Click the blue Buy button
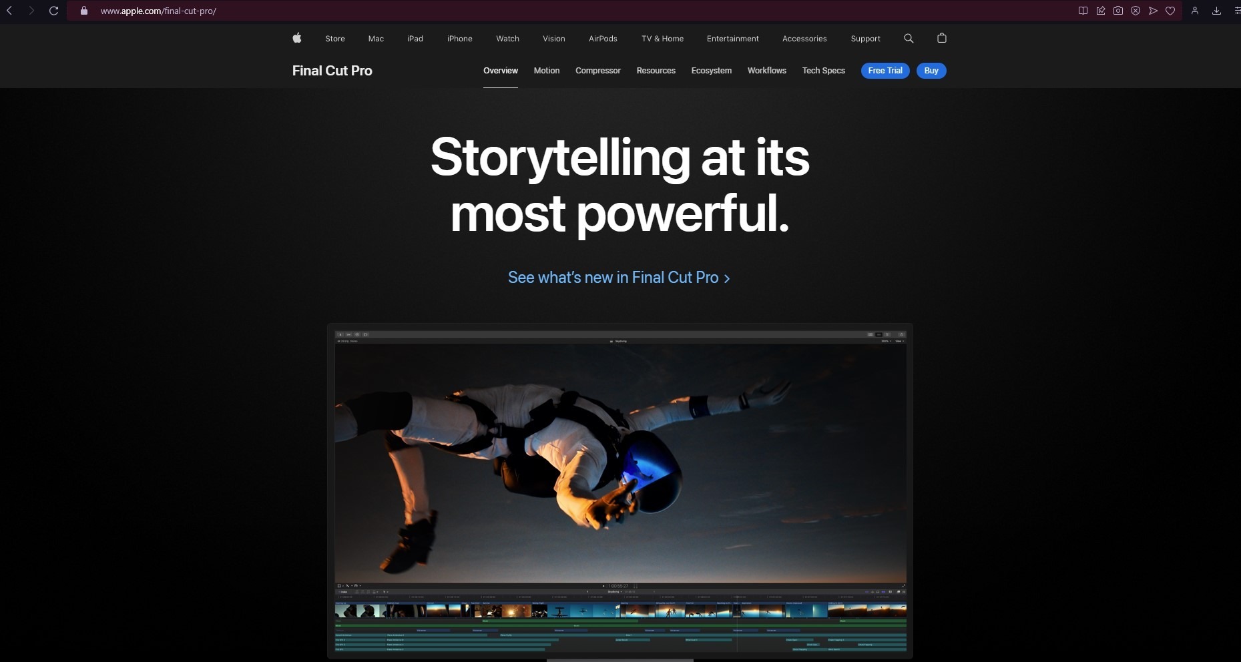Screen dimensions: 1241x662 point(931,71)
